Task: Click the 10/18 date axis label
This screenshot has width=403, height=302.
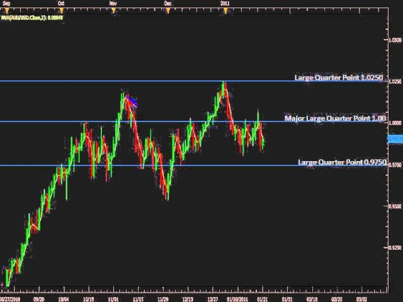Action: point(89,299)
